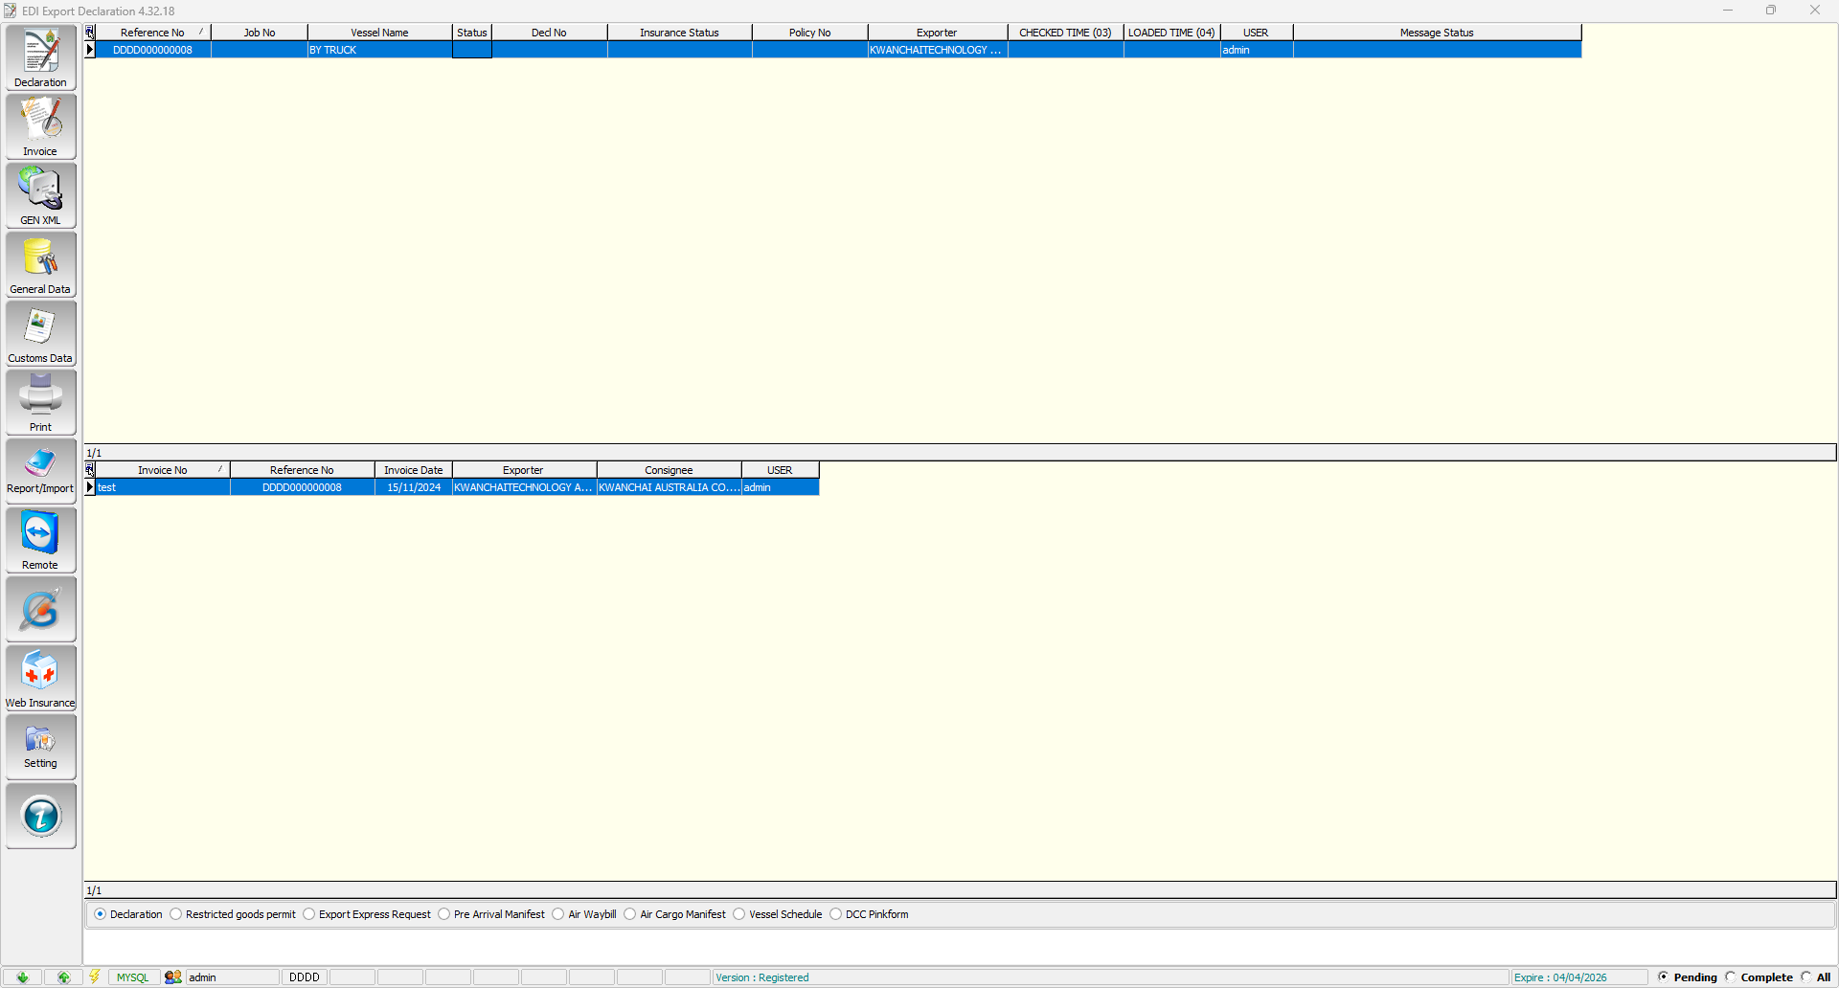Open Report/Import from the sidebar

40,471
